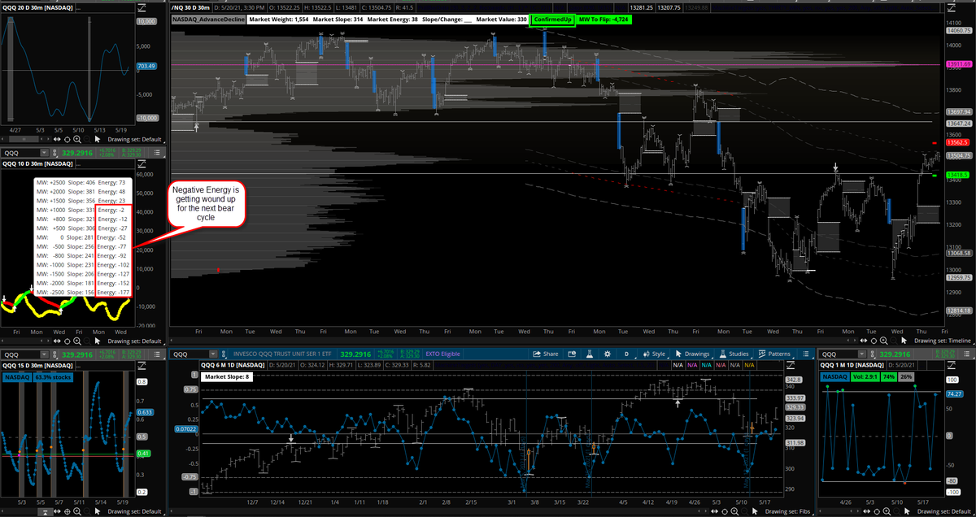The image size is (976, 517).
Task: Click inside the QQQ symbol input field
Action: coord(185,353)
